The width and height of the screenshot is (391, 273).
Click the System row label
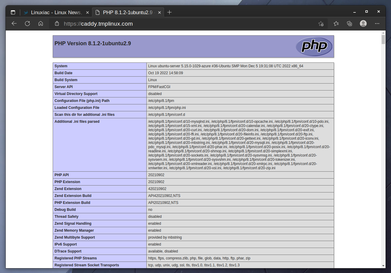[61, 66]
